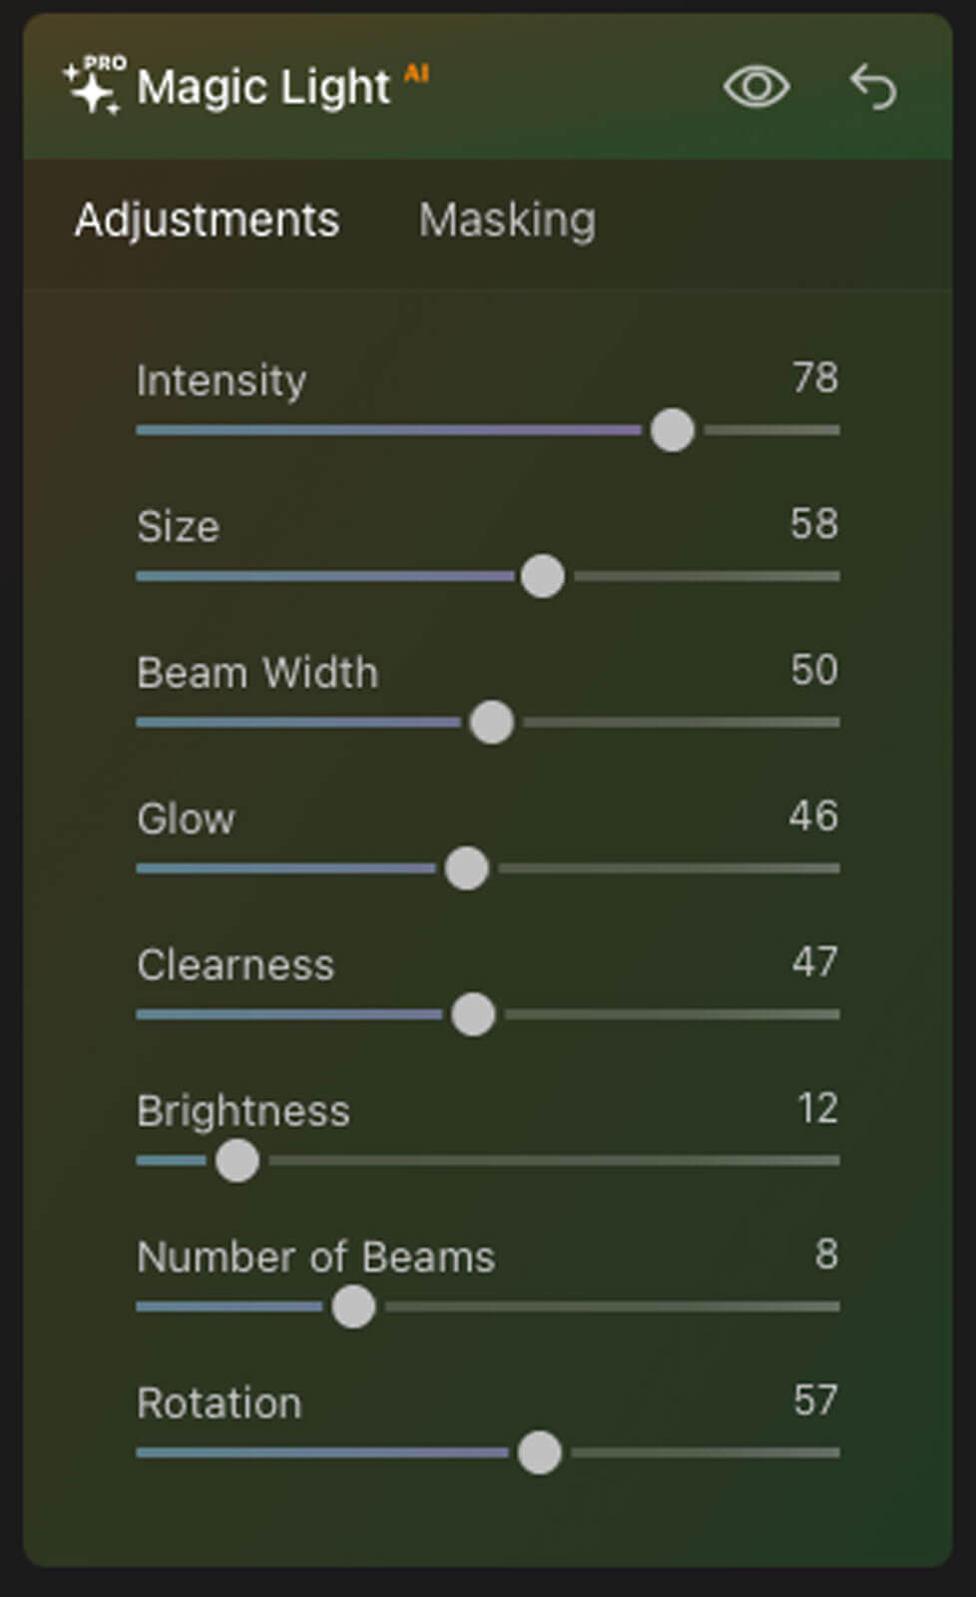Screen dimensions: 976x1597
Task: Toggle Magic Light effect visibility eye
Action: tap(755, 87)
